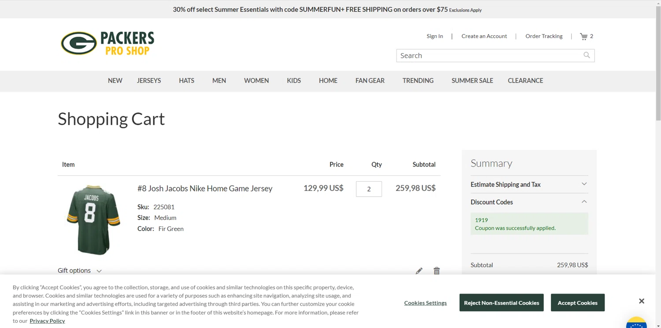Click the Summary Subtotal amount 259,98 US$
Screen dimensions: 661x328
point(572,265)
